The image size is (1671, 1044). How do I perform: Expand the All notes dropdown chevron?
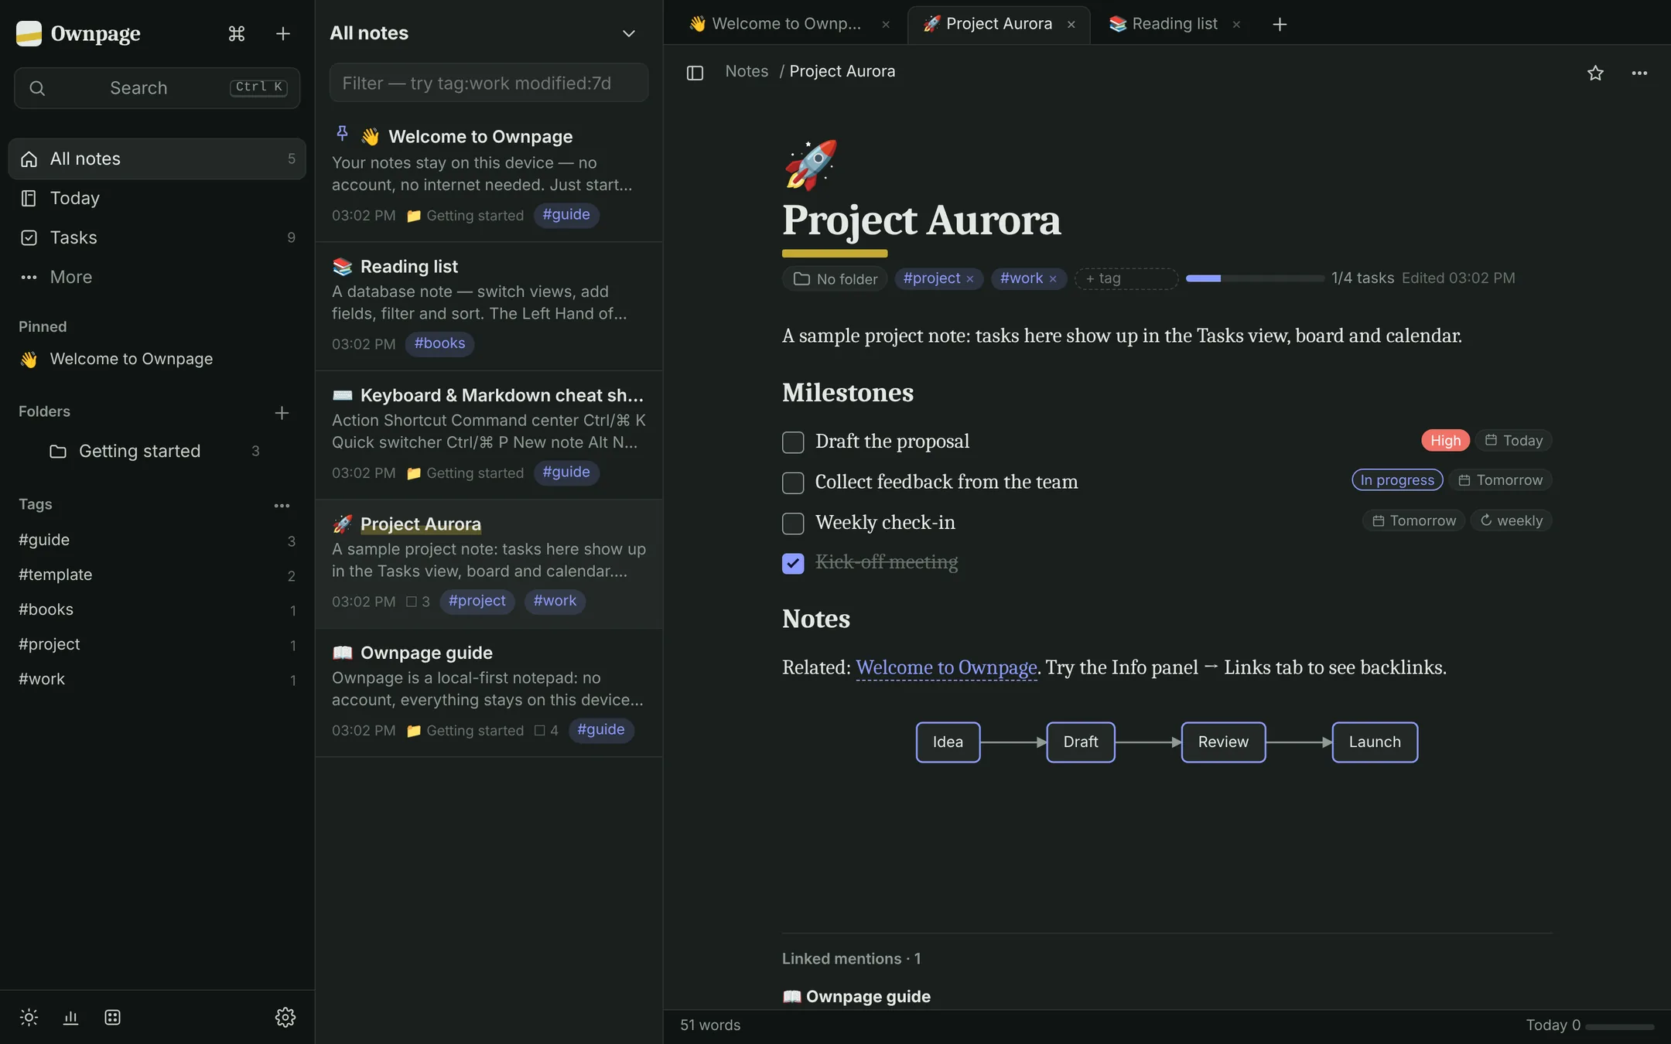click(628, 33)
